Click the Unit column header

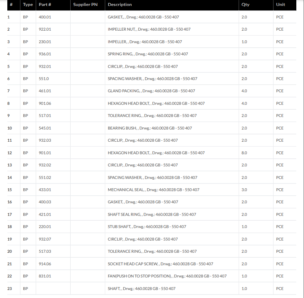(x=280, y=5)
